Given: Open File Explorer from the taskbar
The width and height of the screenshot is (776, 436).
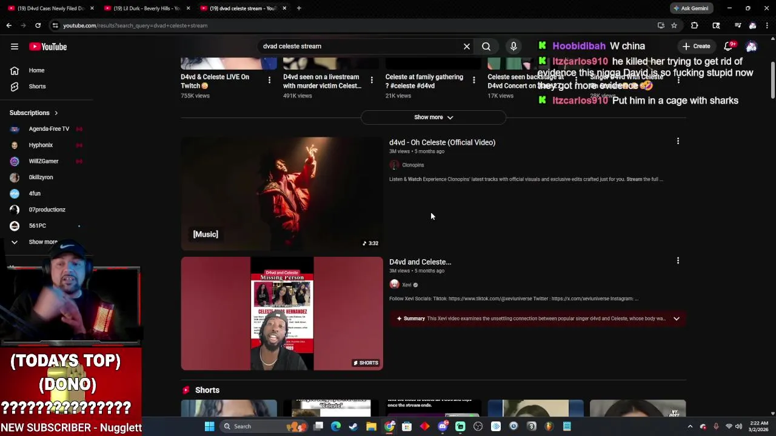Looking at the screenshot, I should point(371,426).
